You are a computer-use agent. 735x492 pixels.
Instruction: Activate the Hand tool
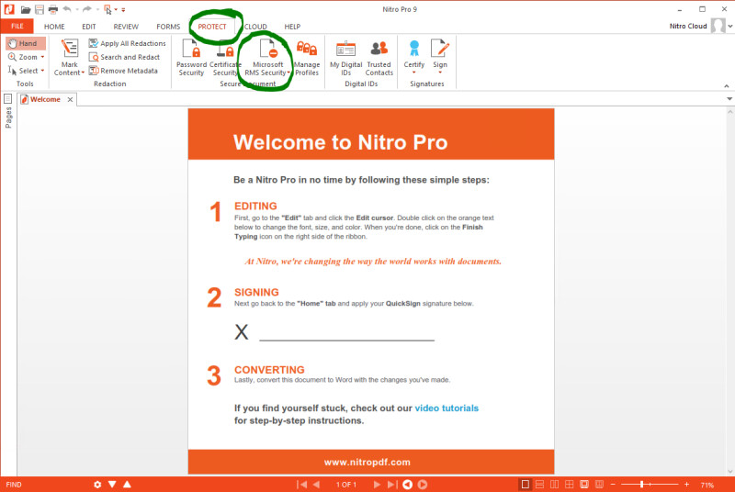(x=26, y=43)
